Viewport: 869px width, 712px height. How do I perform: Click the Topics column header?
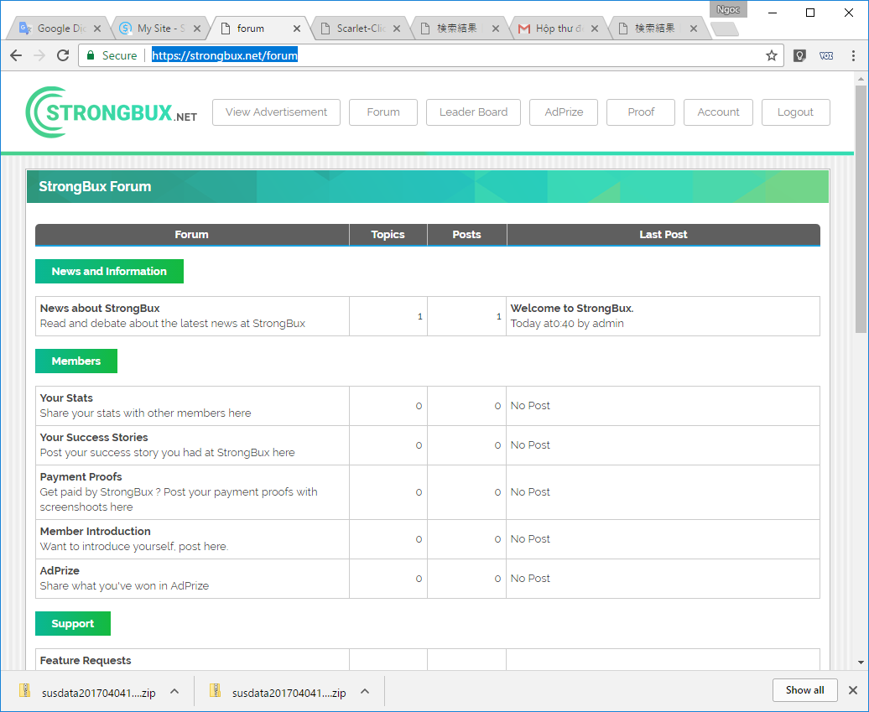click(x=388, y=234)
